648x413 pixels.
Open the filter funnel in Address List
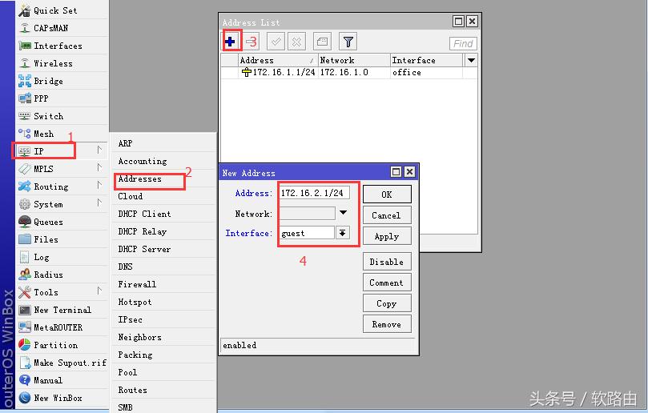click(348, 42)
